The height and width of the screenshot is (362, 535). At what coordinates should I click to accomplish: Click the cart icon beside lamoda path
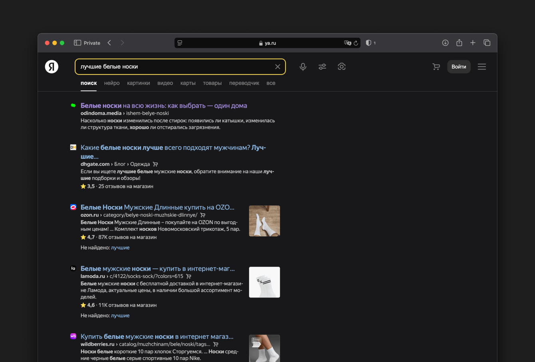pyautogui.click(x=188, y=276)
